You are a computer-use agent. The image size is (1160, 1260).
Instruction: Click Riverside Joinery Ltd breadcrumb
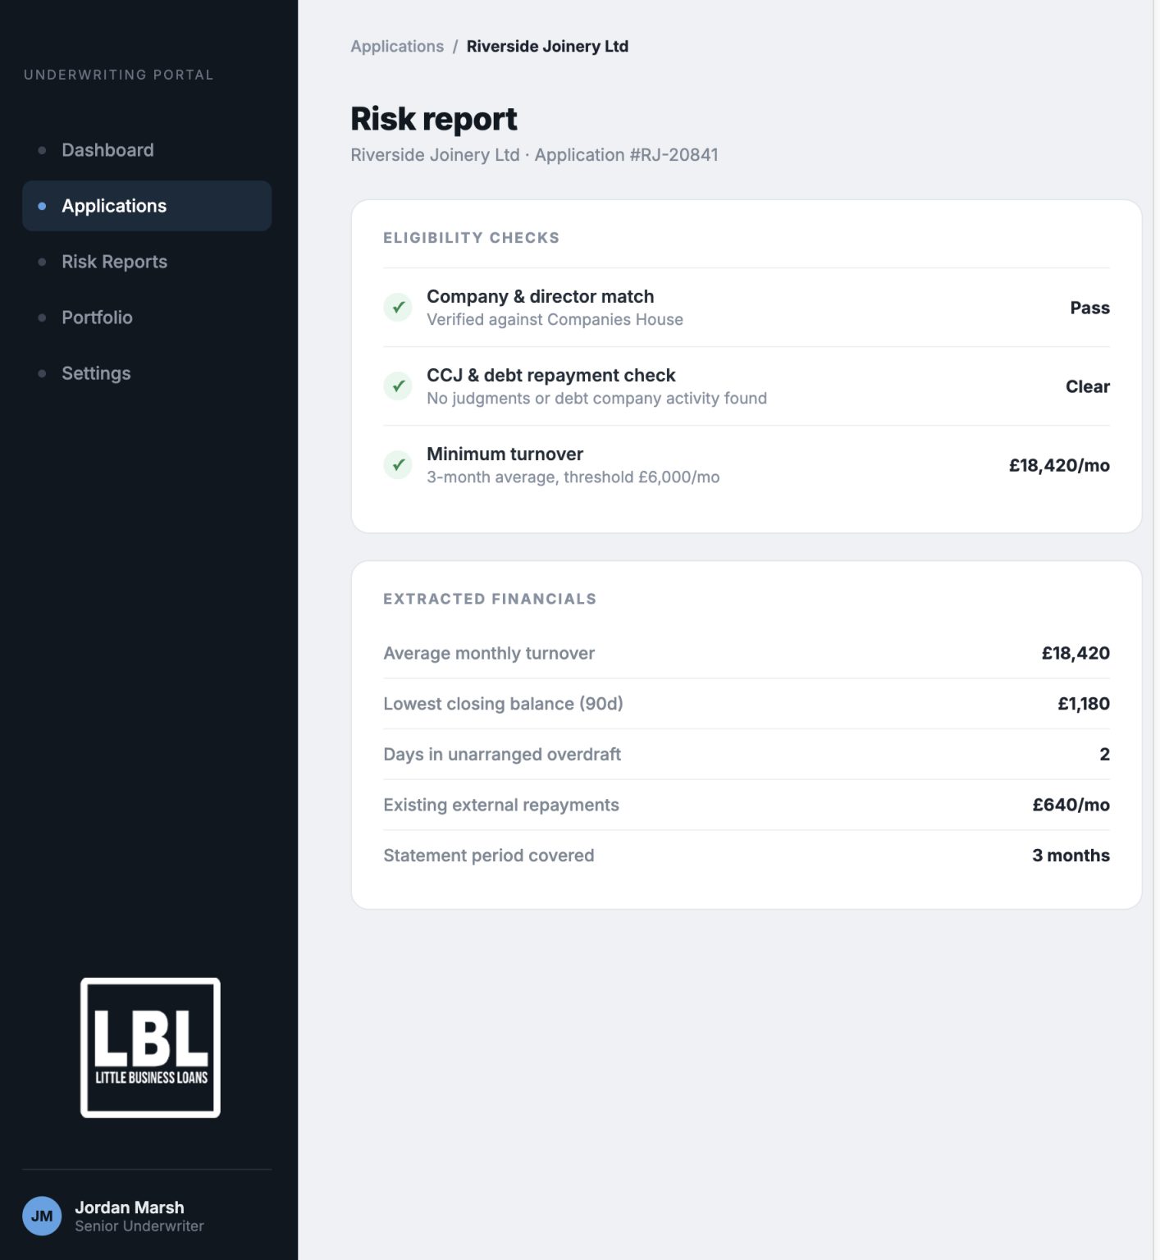547,47
